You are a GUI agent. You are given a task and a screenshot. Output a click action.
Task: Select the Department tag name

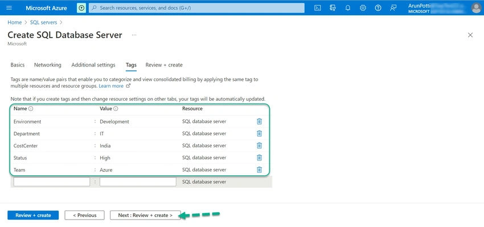[27, 134]
